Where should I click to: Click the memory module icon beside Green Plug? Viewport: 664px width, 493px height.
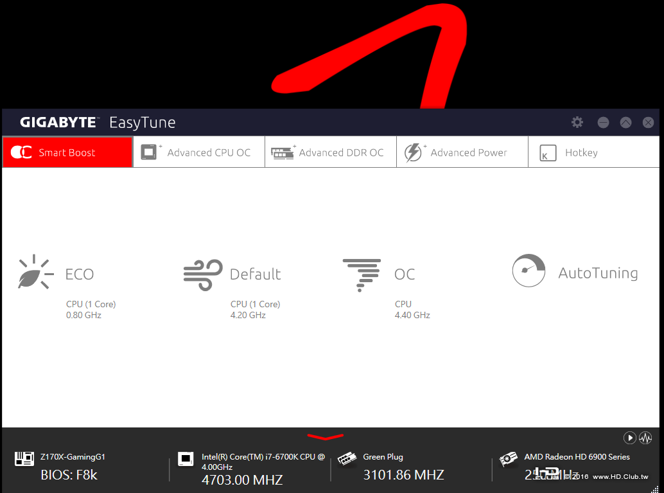347,459
